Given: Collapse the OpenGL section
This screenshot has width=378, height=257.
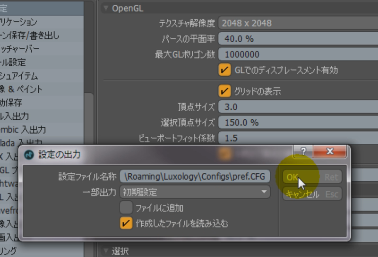Looking at the screenshot, I should (106, 9).
